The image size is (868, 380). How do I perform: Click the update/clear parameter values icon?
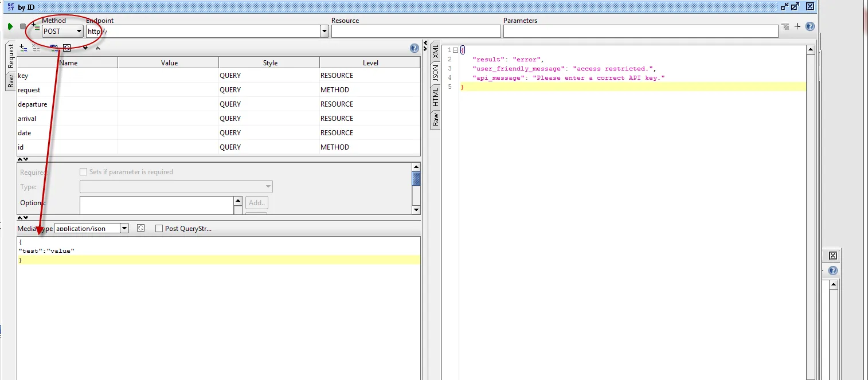pyautogui.click(x=67, y=48)
